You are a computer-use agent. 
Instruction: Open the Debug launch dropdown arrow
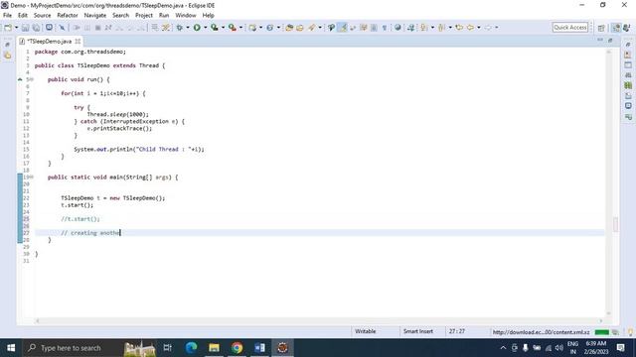188,28
